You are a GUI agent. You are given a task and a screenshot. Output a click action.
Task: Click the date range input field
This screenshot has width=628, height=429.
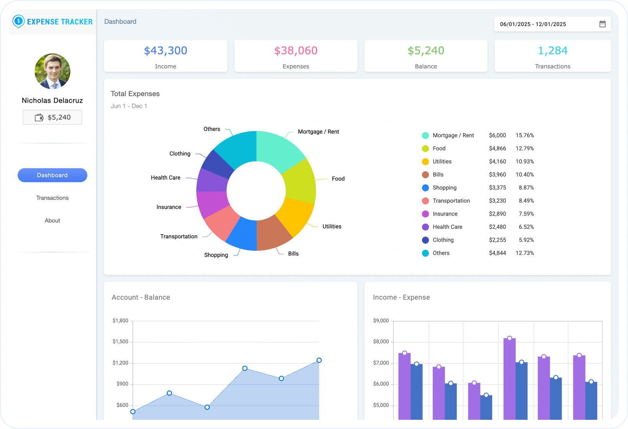click(544, 24)
